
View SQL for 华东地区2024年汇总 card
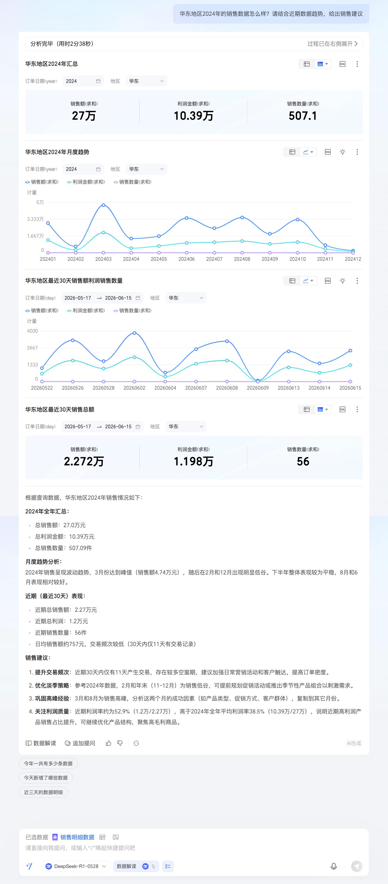342,64
